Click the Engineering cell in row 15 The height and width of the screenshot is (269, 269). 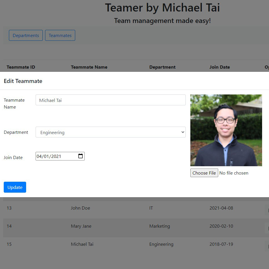[161, 244]
